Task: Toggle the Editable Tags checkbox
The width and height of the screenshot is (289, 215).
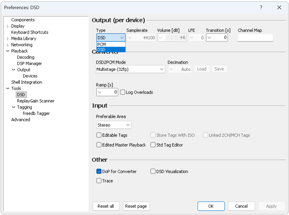Action: pyautogui.click(x=99, y=135)
